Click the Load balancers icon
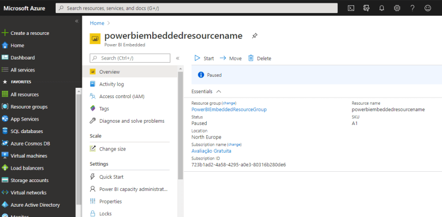 point(5,168)
